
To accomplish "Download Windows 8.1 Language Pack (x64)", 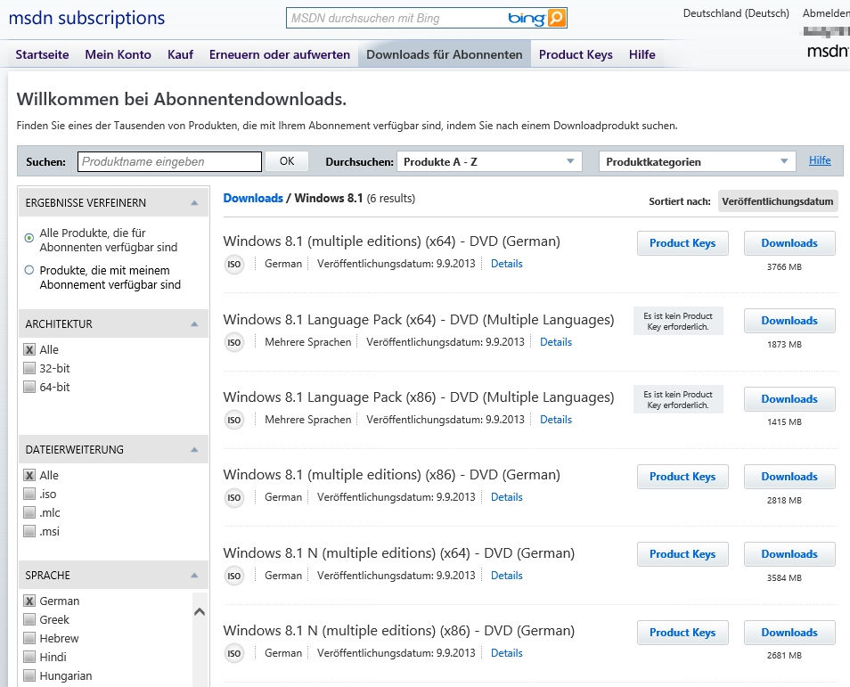I will click(789, 321).
